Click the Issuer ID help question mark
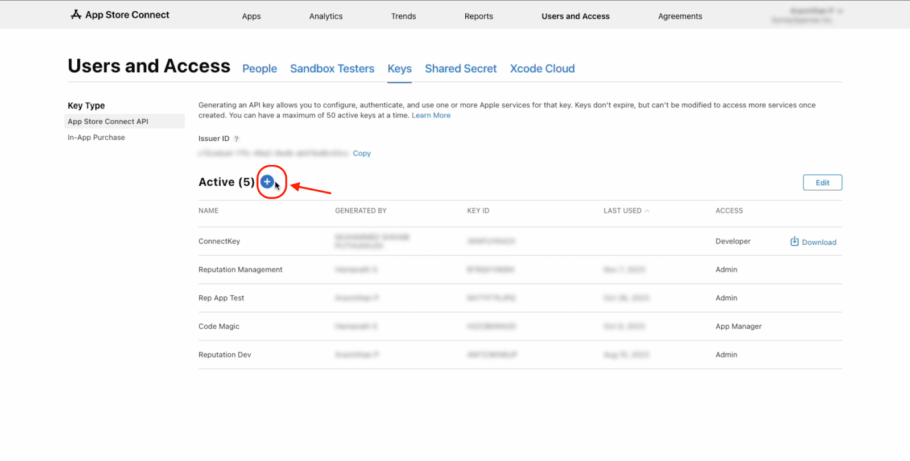Screen dimensions: 910x461 [x=237, y=139]
